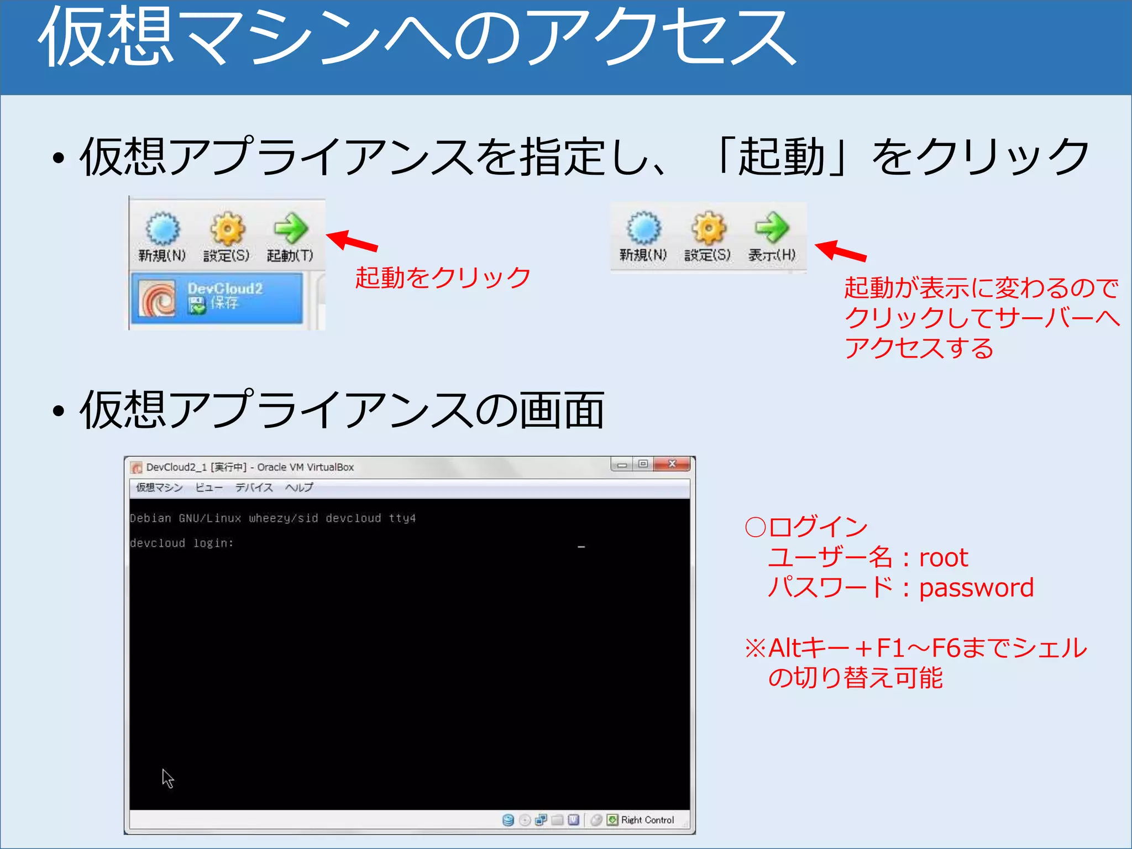Click the DevCloud2 Debian swirl icon
Viewport: 1132px width, 849px height.
point(157,298)
